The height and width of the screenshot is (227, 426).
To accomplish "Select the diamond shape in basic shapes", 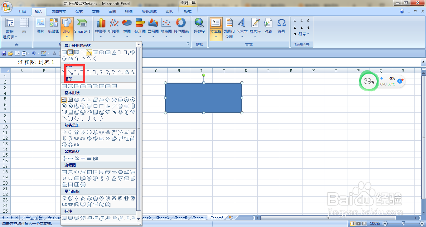I will pos(108,100).
